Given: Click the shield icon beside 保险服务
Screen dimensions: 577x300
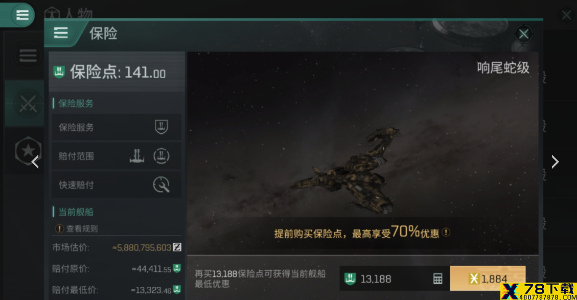Looking at the screenshot, I should (x=161, y=127).
